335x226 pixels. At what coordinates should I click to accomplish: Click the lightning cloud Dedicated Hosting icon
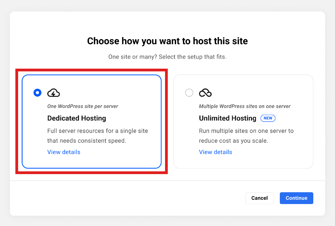(x=54, y=93)
